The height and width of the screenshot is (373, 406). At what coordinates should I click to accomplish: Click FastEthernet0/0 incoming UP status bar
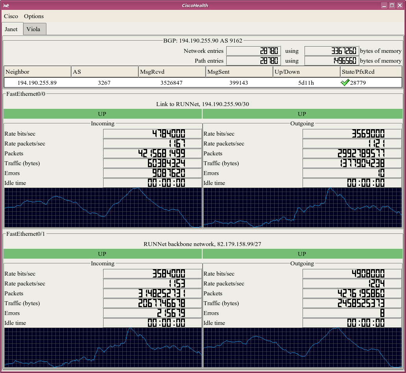pyautogui.click(x=102, y=114)
